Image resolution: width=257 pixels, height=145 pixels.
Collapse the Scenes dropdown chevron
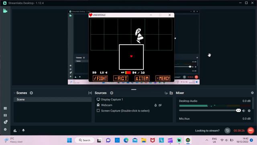(x=14, y=93)
